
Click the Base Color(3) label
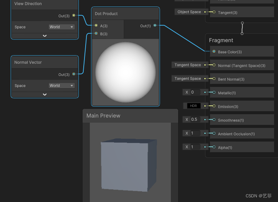[x=230, y=52]
